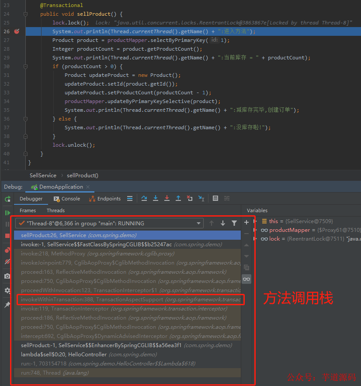Toggle the frames filter funnel icon
The width and height of the screenshot is (361, 386).
pos(234,223)
